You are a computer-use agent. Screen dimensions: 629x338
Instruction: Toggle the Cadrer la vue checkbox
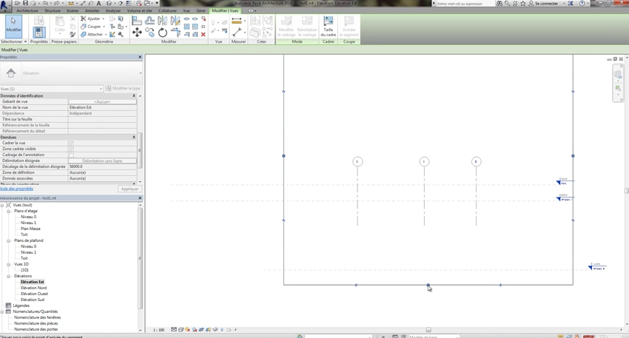pos(71,143)
